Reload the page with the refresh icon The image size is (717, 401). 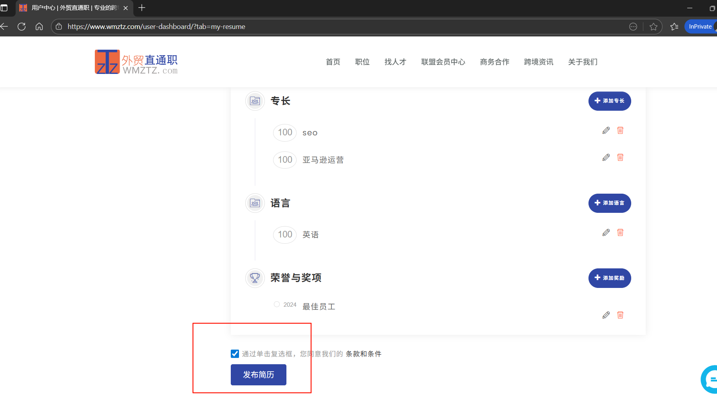pos(22,26)
